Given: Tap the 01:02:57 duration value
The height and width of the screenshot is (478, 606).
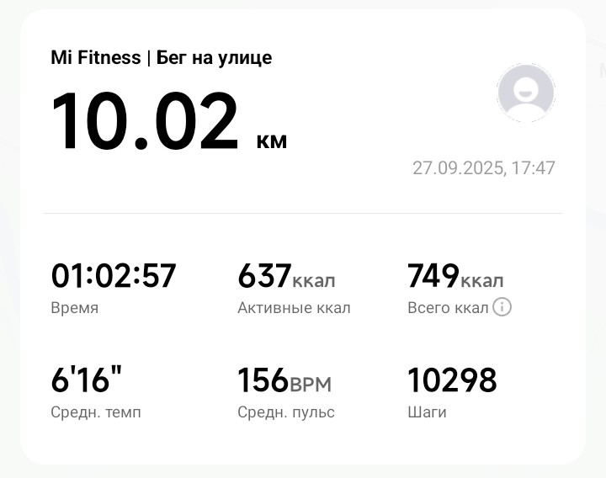Looking at the screenshot, I should click(x=114, y=276).
